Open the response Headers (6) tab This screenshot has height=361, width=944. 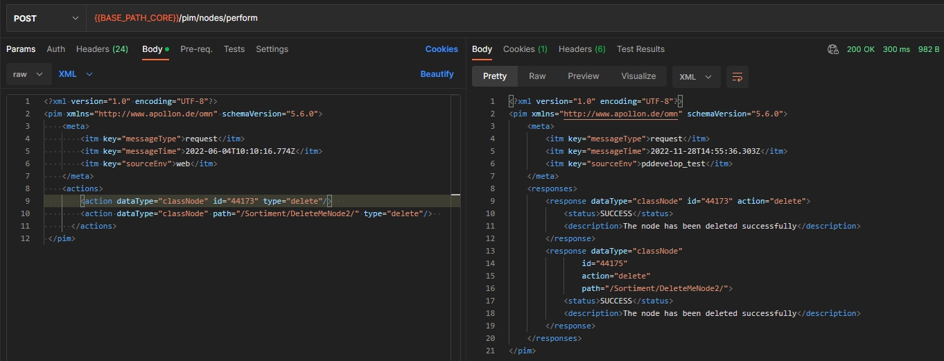click(x=582, y=49)
